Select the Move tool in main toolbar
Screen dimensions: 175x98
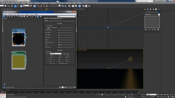(15, 6)
